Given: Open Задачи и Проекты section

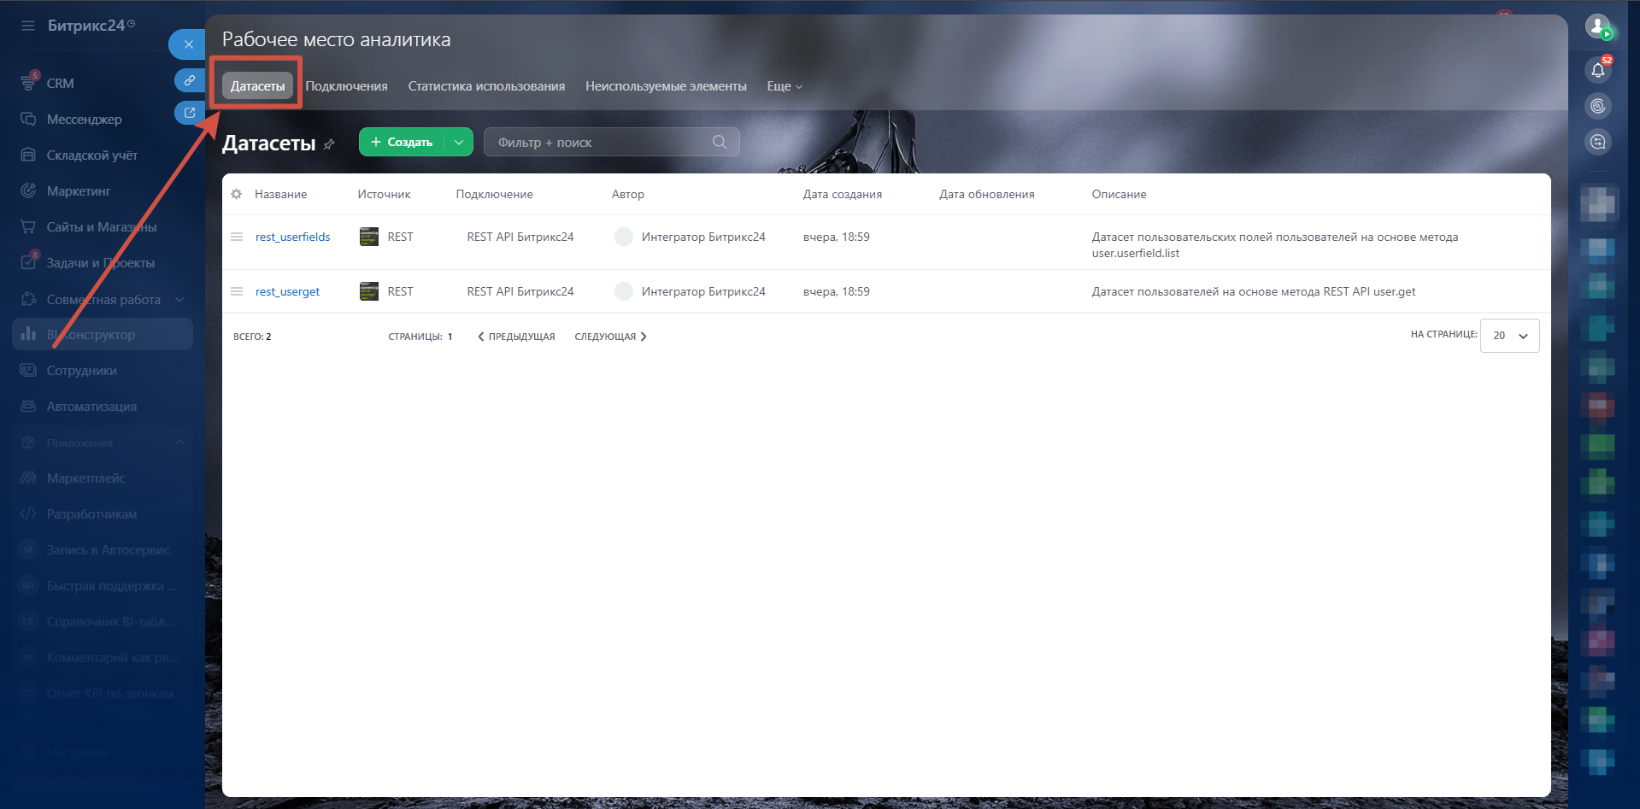Looking at the screenshot, I should coord(101,262).
